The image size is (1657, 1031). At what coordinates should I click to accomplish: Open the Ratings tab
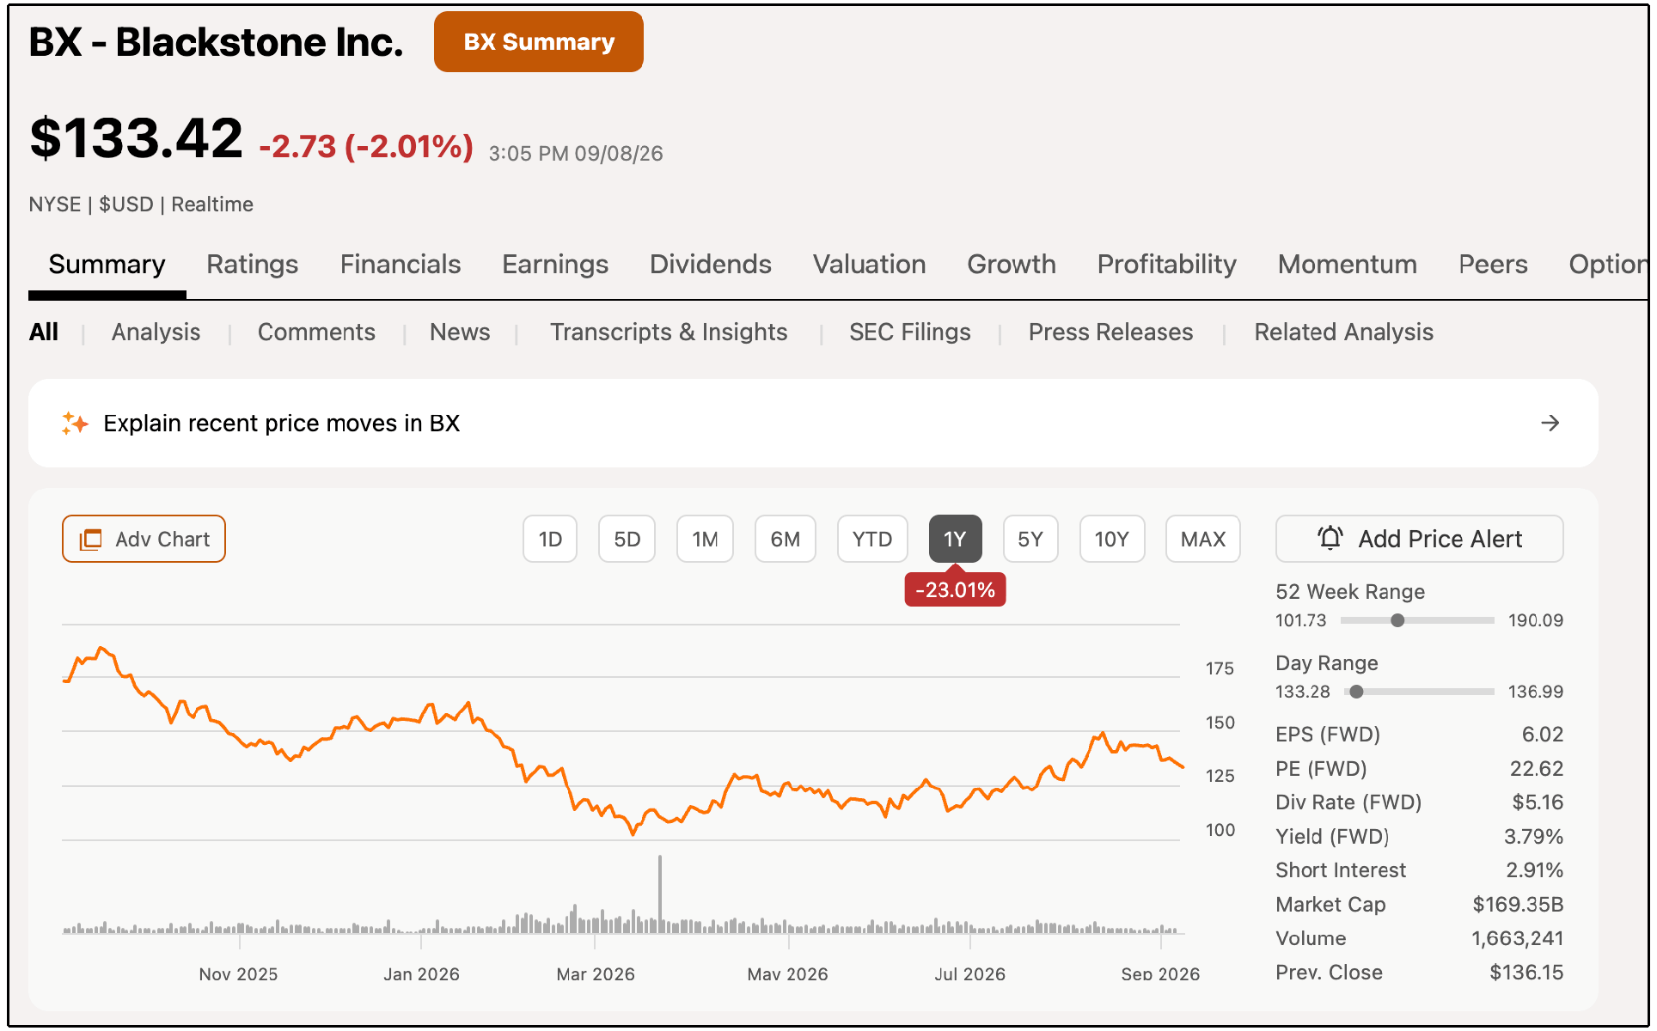pos(252,264)
